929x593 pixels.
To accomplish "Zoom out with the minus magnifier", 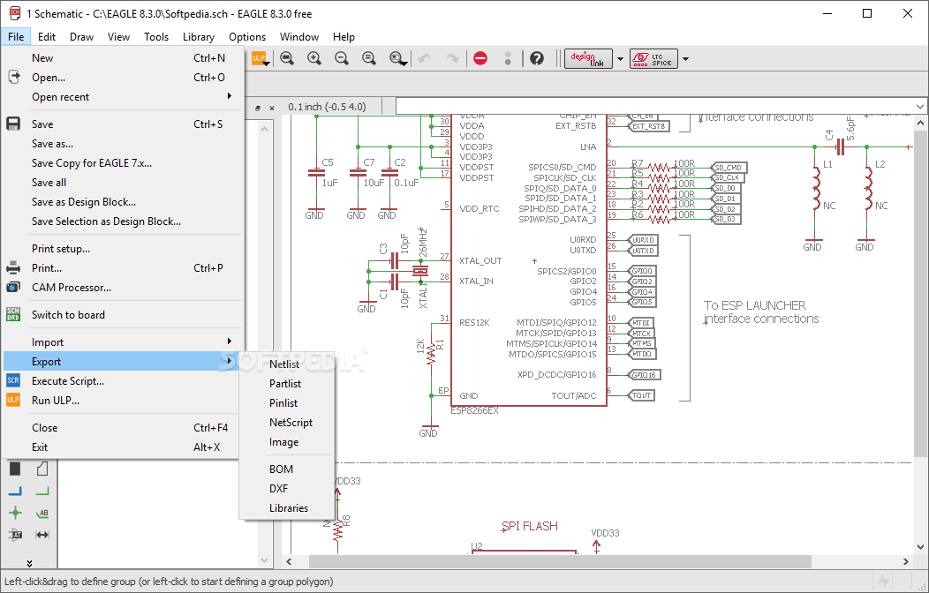I will pos(341,58).
